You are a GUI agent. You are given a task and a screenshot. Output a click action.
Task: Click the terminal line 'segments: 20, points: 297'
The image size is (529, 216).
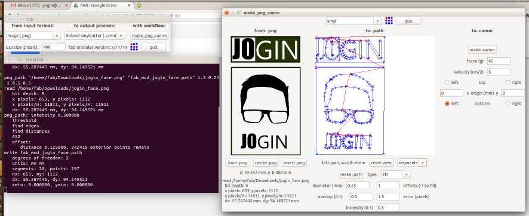[x=45, y=169]
